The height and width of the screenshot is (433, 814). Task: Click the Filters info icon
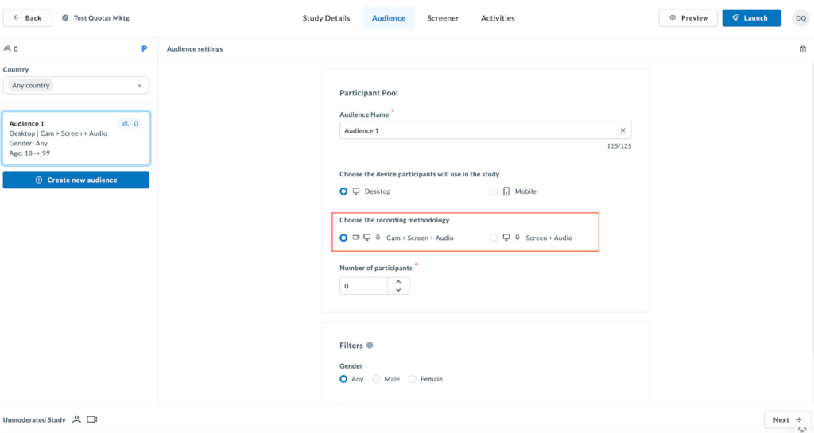coord(370,346)
